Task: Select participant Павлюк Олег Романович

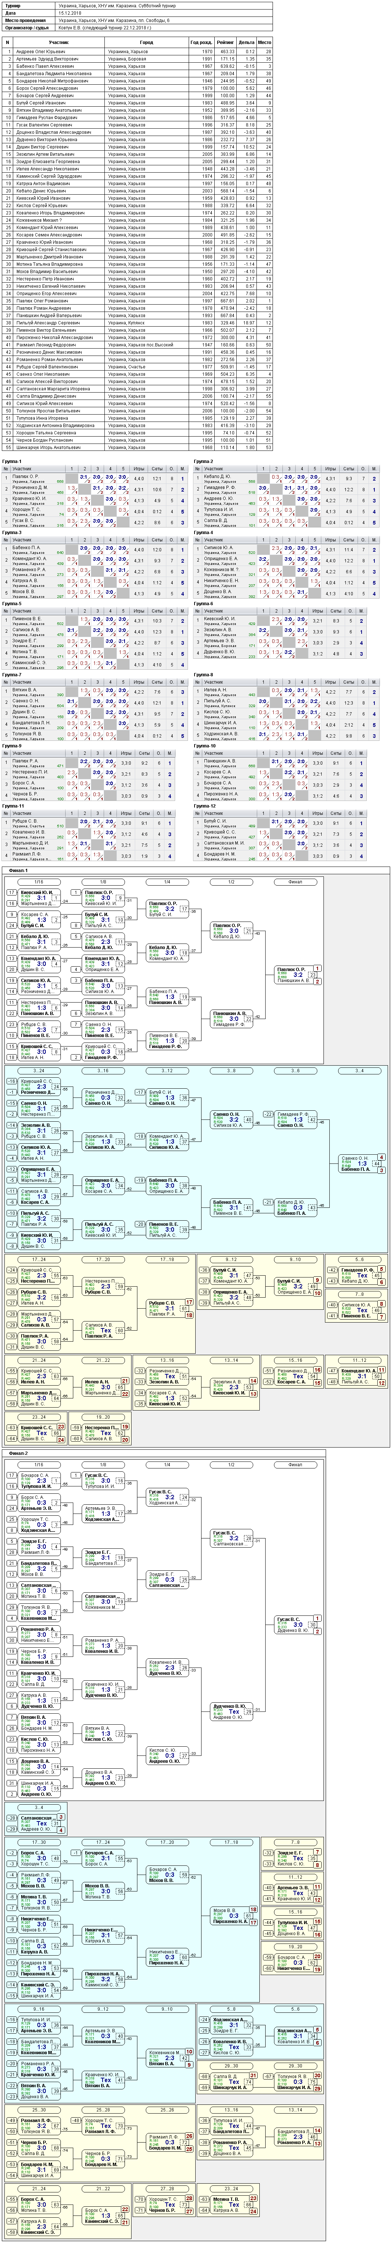Action: [x=42, y=301]
